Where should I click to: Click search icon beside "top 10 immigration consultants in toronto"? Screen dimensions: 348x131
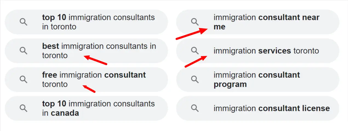tap(24, 22)
